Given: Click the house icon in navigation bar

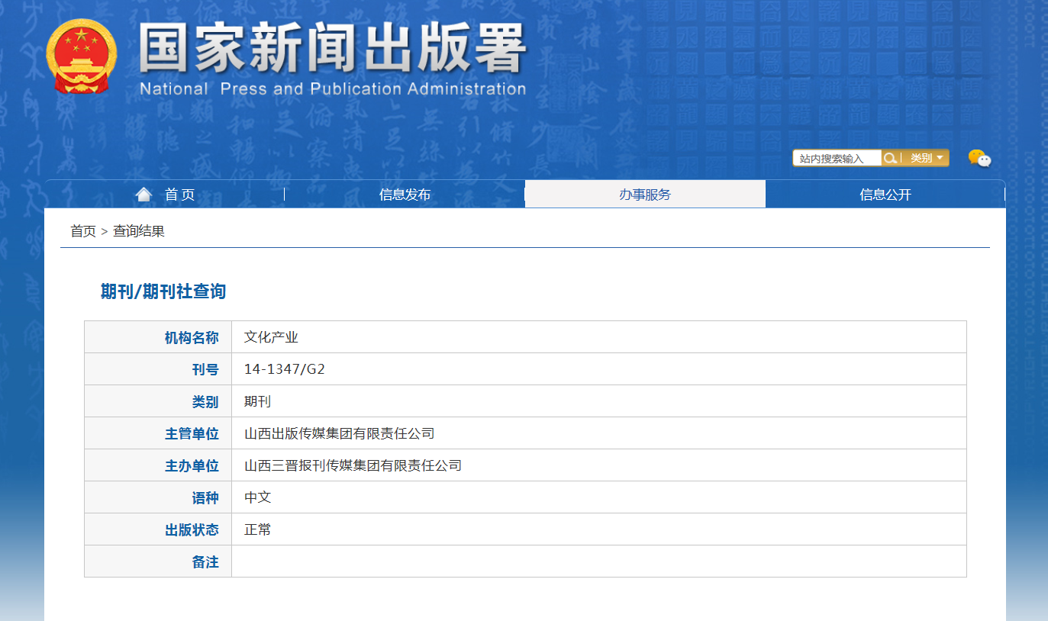Looking at the screenshot, I should click(x=143, y=195).
